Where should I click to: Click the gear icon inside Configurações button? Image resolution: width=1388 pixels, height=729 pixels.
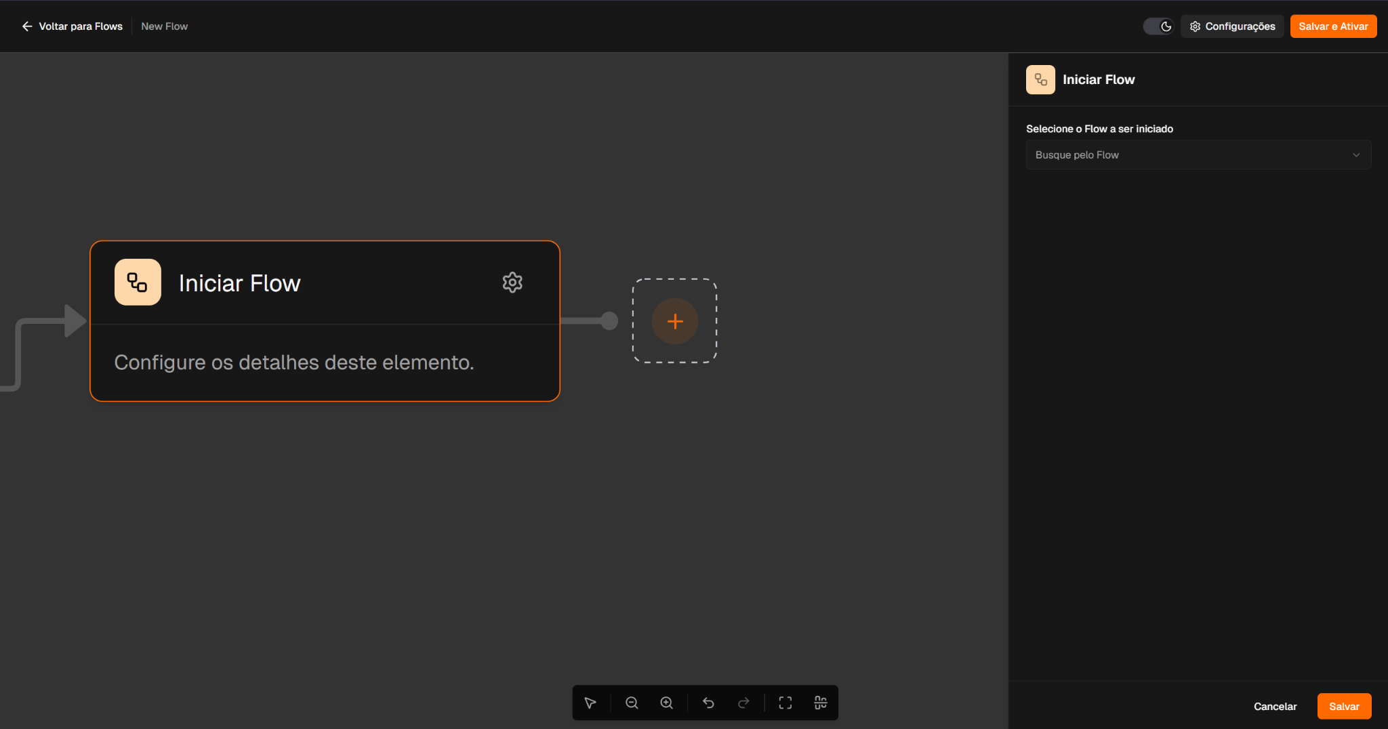[1195, 26]
